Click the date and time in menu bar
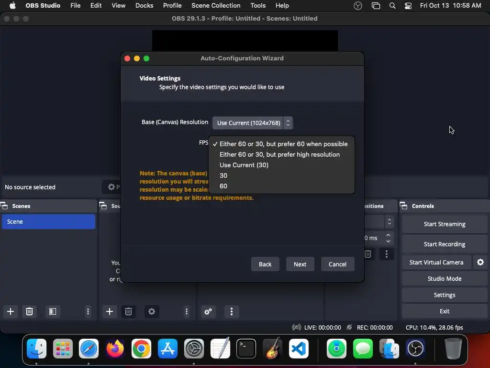490x368 pixels. [450, 6]
